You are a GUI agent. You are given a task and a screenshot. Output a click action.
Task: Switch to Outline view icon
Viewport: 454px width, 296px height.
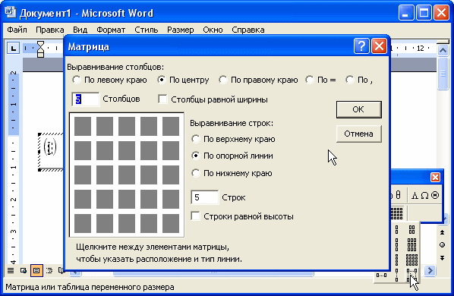[x=49, y=270]
